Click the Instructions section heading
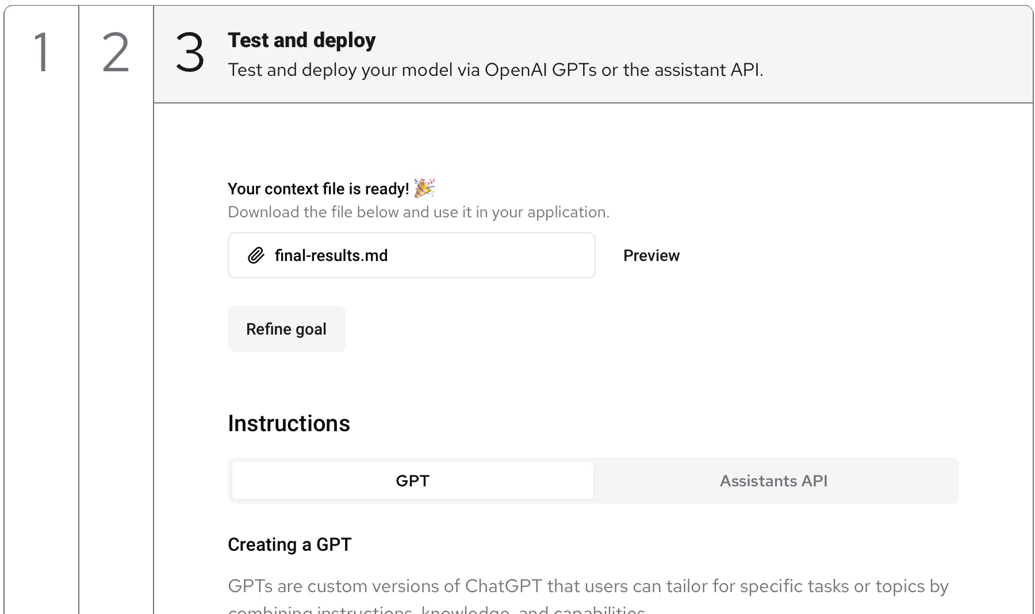This screenshot has height=614, width=1035. click(289, 424)
